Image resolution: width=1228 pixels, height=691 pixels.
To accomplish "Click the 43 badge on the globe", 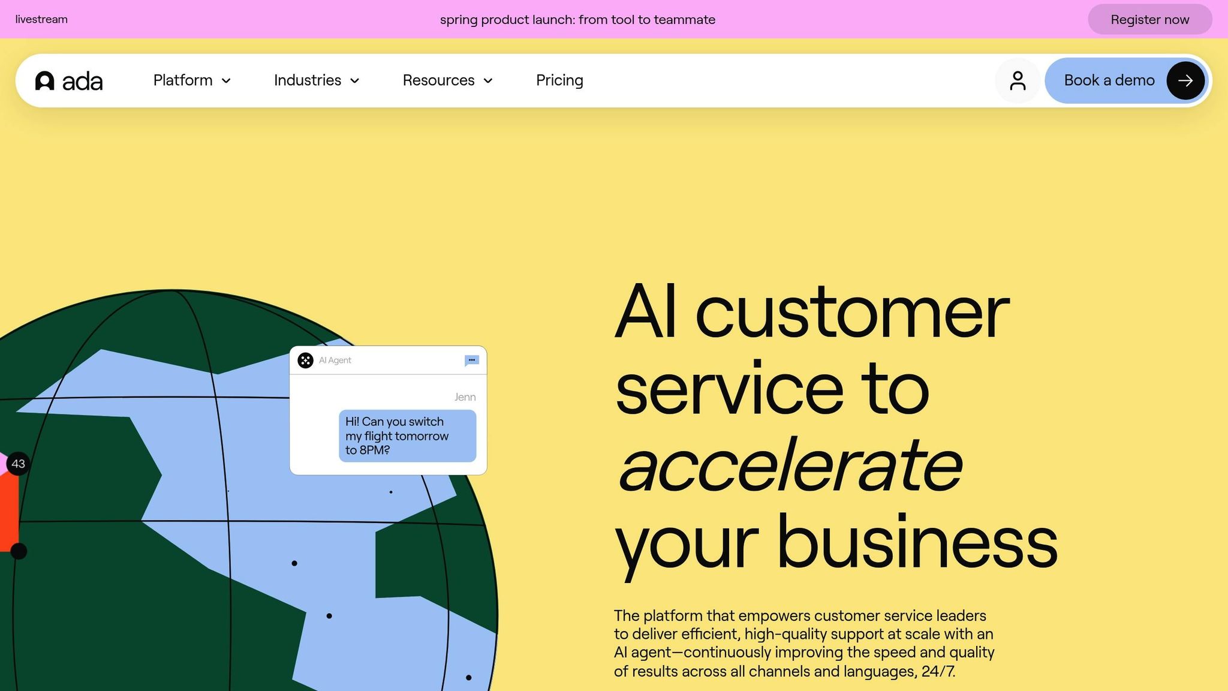I will tap(18, 464).
